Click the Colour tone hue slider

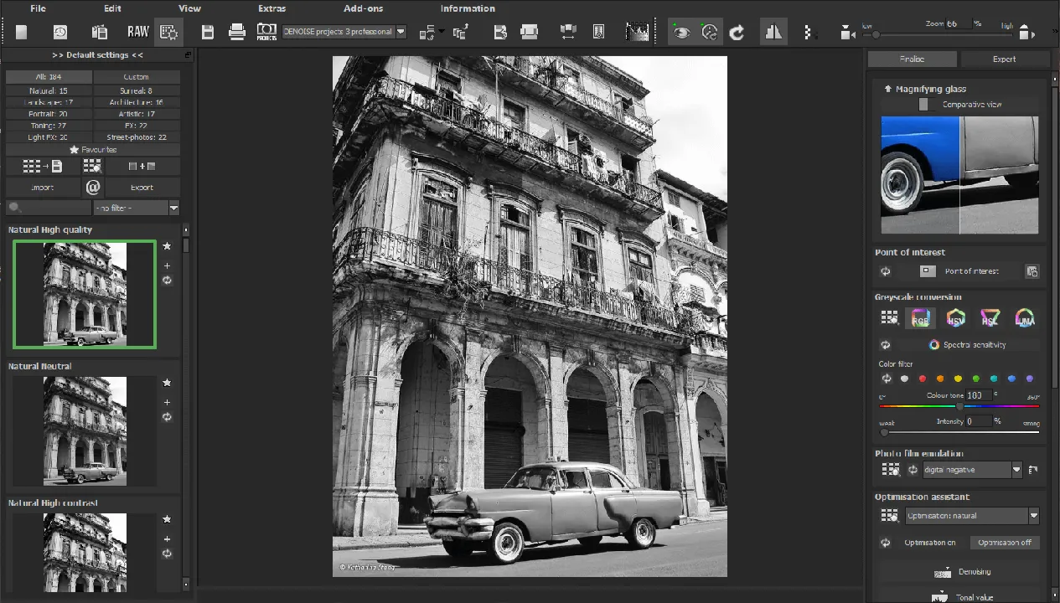pos(959,406)
